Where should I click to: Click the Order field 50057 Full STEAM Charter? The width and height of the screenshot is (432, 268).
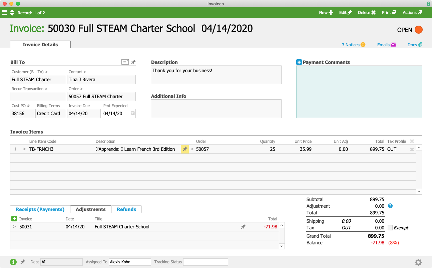101,97
